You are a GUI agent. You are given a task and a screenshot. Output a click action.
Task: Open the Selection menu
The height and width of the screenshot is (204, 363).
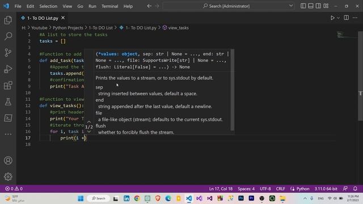click(x=48, y=6)
